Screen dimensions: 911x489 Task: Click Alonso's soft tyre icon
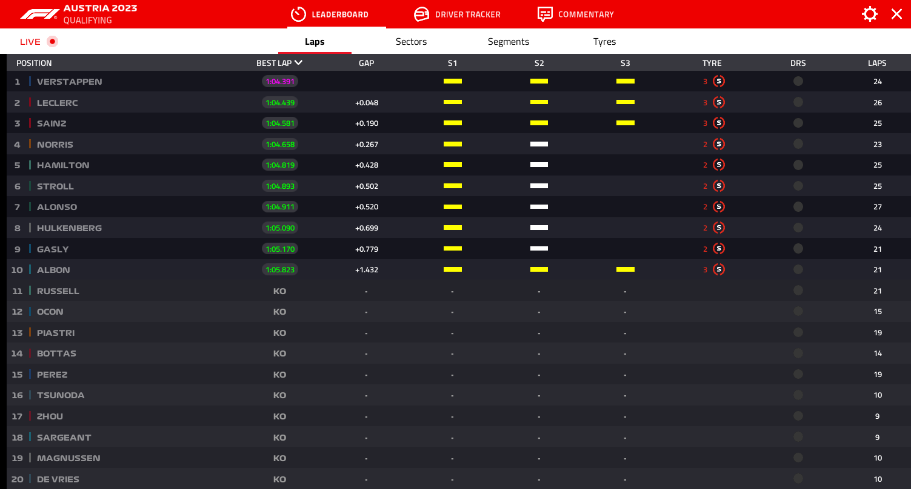[719, 206]
